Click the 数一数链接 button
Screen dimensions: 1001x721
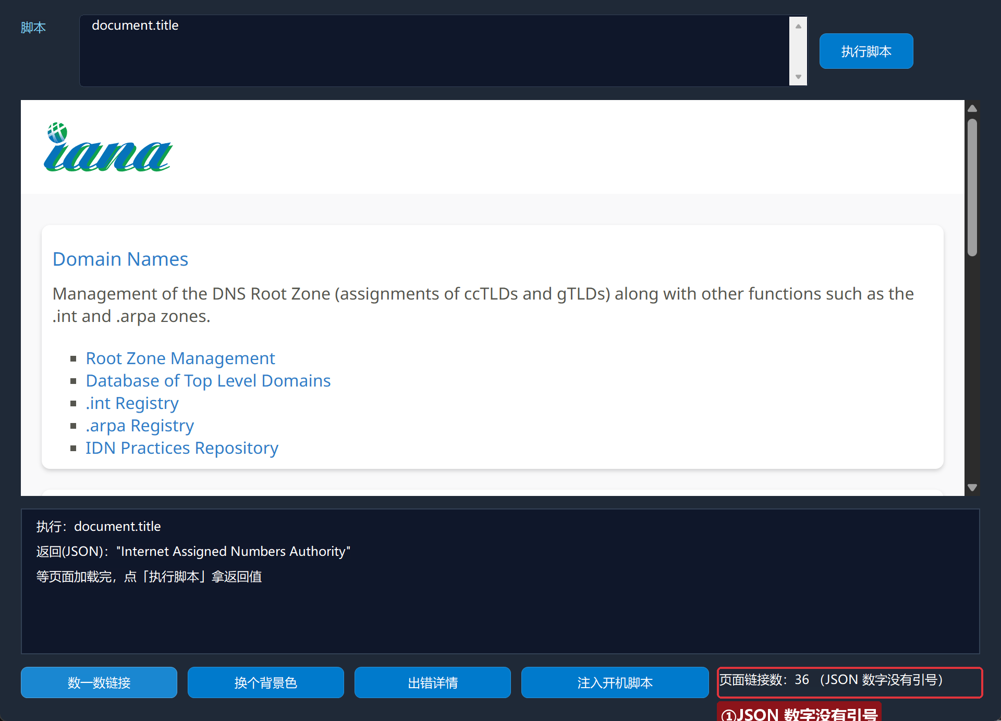(99, 682)
